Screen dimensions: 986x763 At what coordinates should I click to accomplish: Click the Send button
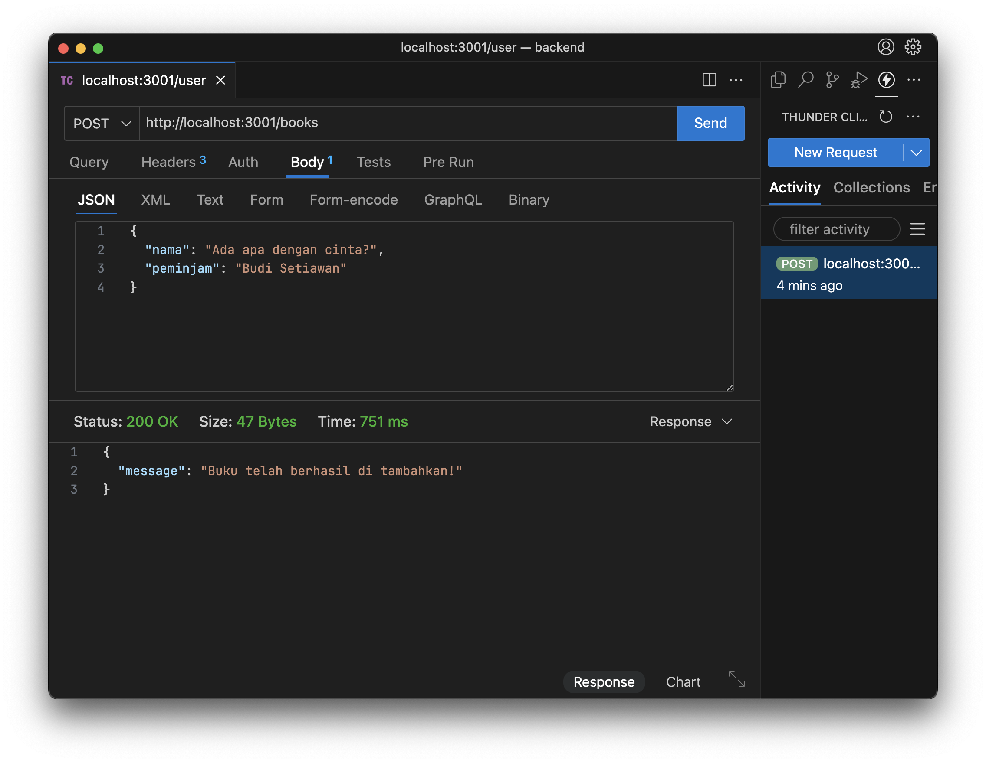710,123
